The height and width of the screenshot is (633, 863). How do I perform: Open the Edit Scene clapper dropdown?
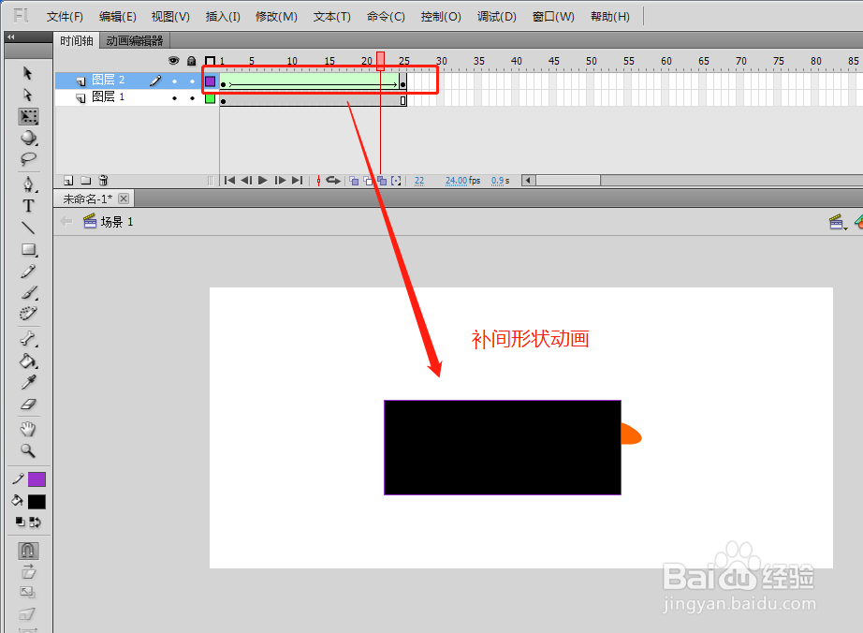(837, 222)
